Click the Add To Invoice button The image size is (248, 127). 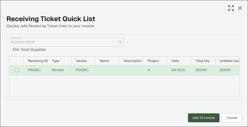(204, 118)
